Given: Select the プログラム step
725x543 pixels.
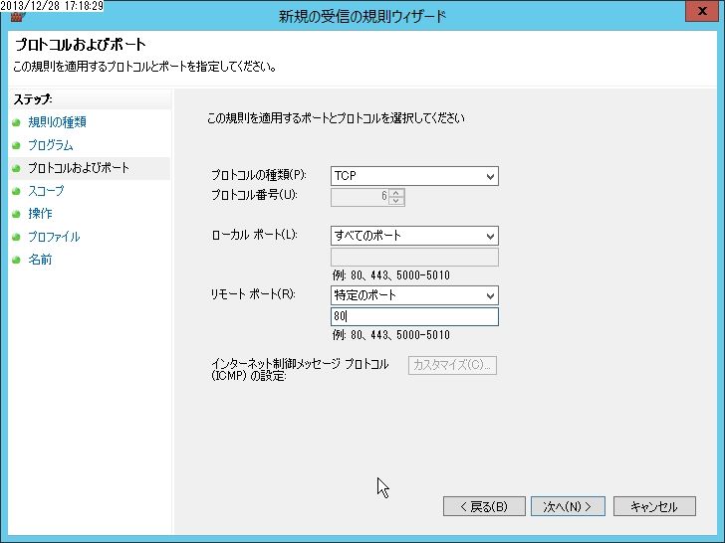Looking at the screenshot, I should tap(51, 145).
